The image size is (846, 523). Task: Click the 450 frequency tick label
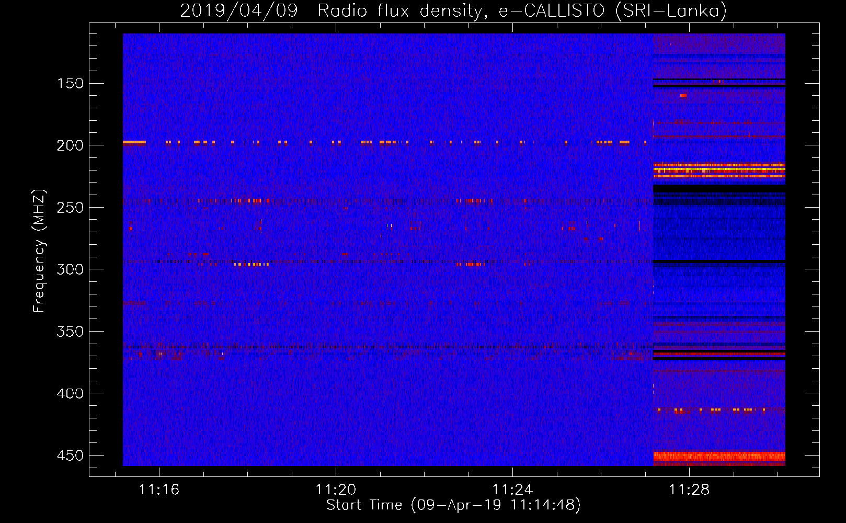coord(70,456)
